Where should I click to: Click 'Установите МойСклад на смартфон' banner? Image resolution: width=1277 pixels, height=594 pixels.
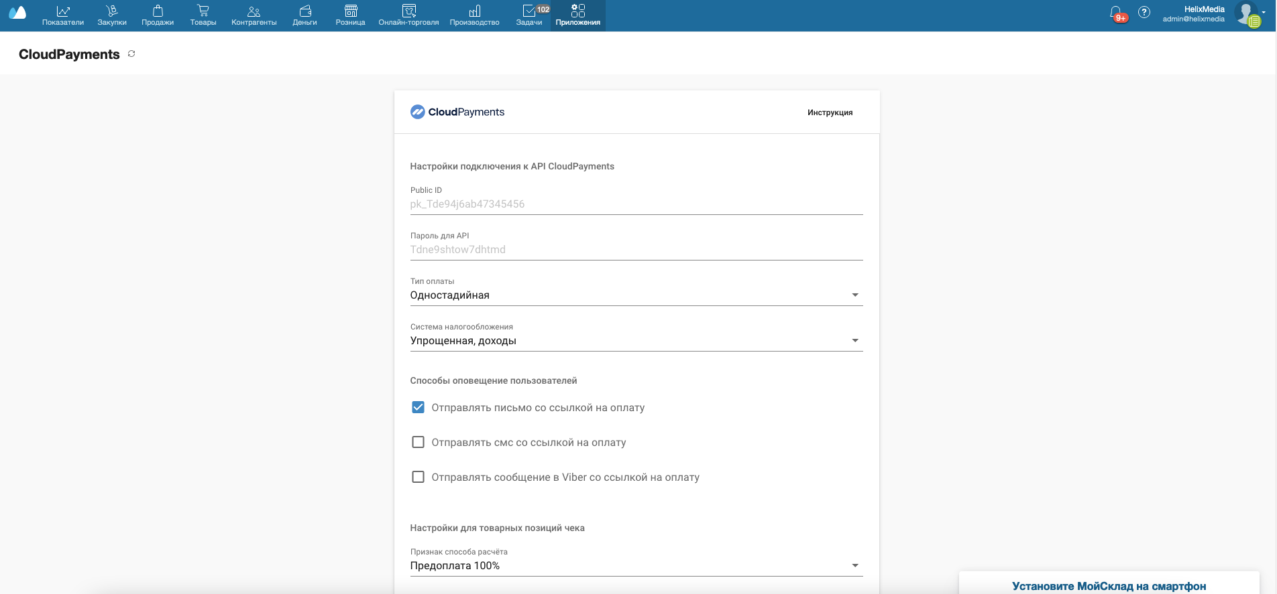click(1109, 586)
